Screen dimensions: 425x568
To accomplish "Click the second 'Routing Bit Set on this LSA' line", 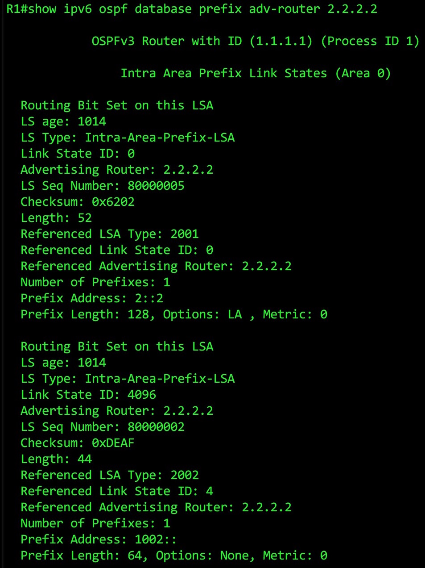I will coord(117,347).
